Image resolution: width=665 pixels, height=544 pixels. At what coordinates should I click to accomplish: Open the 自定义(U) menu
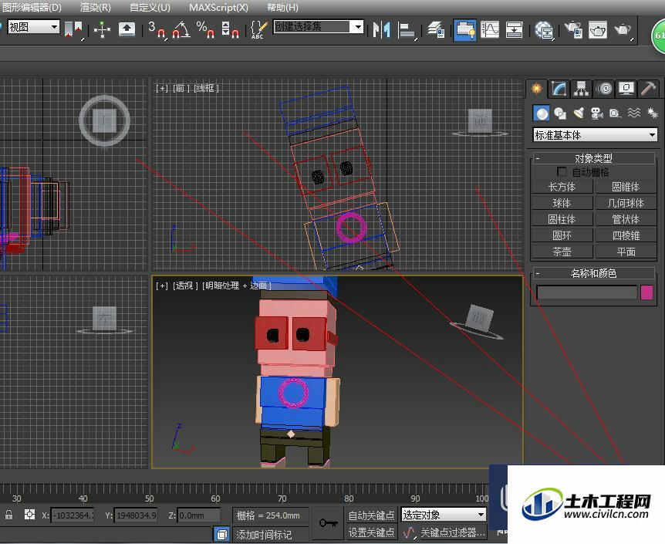tap(150, 7)
